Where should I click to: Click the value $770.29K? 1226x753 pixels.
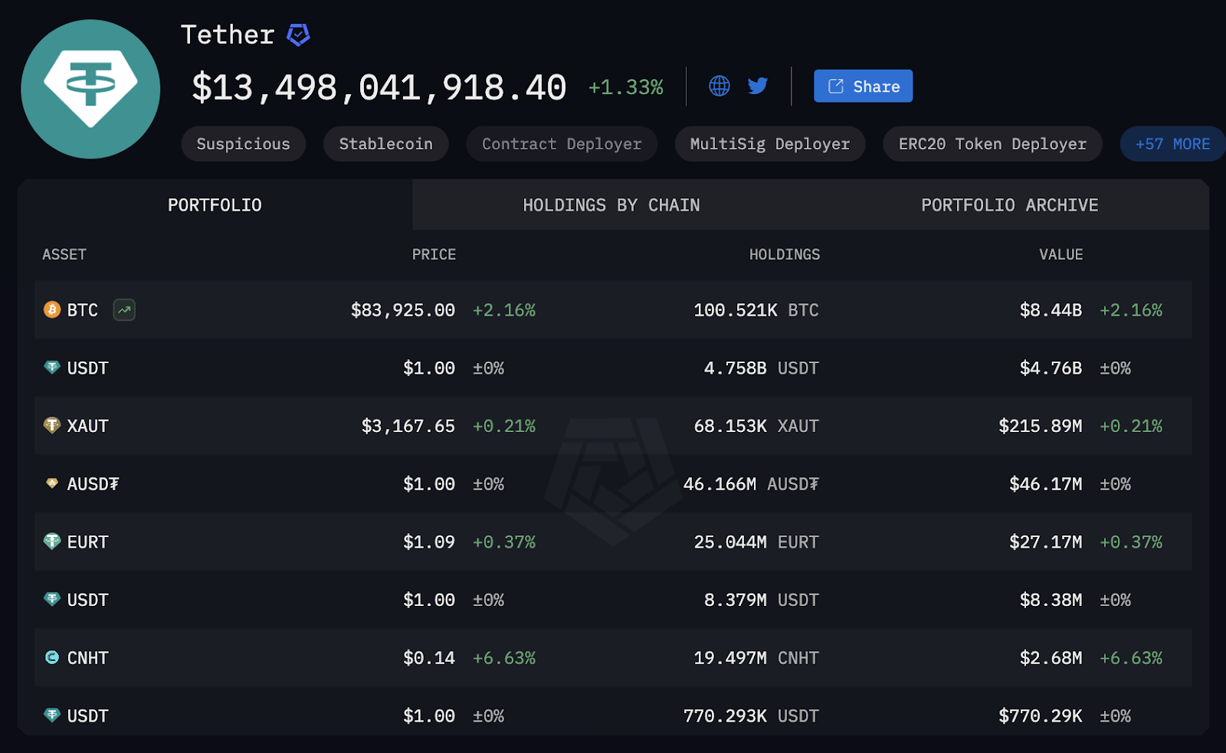[1041, 716]
